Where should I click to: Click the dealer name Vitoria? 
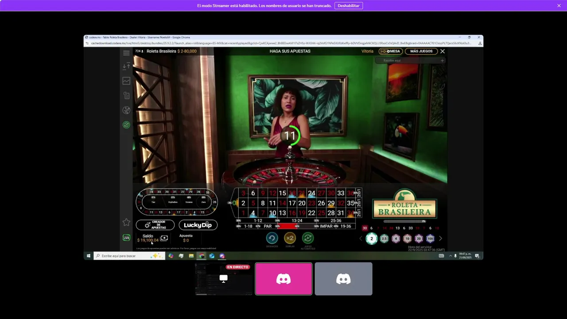click(x=367, y=51)
